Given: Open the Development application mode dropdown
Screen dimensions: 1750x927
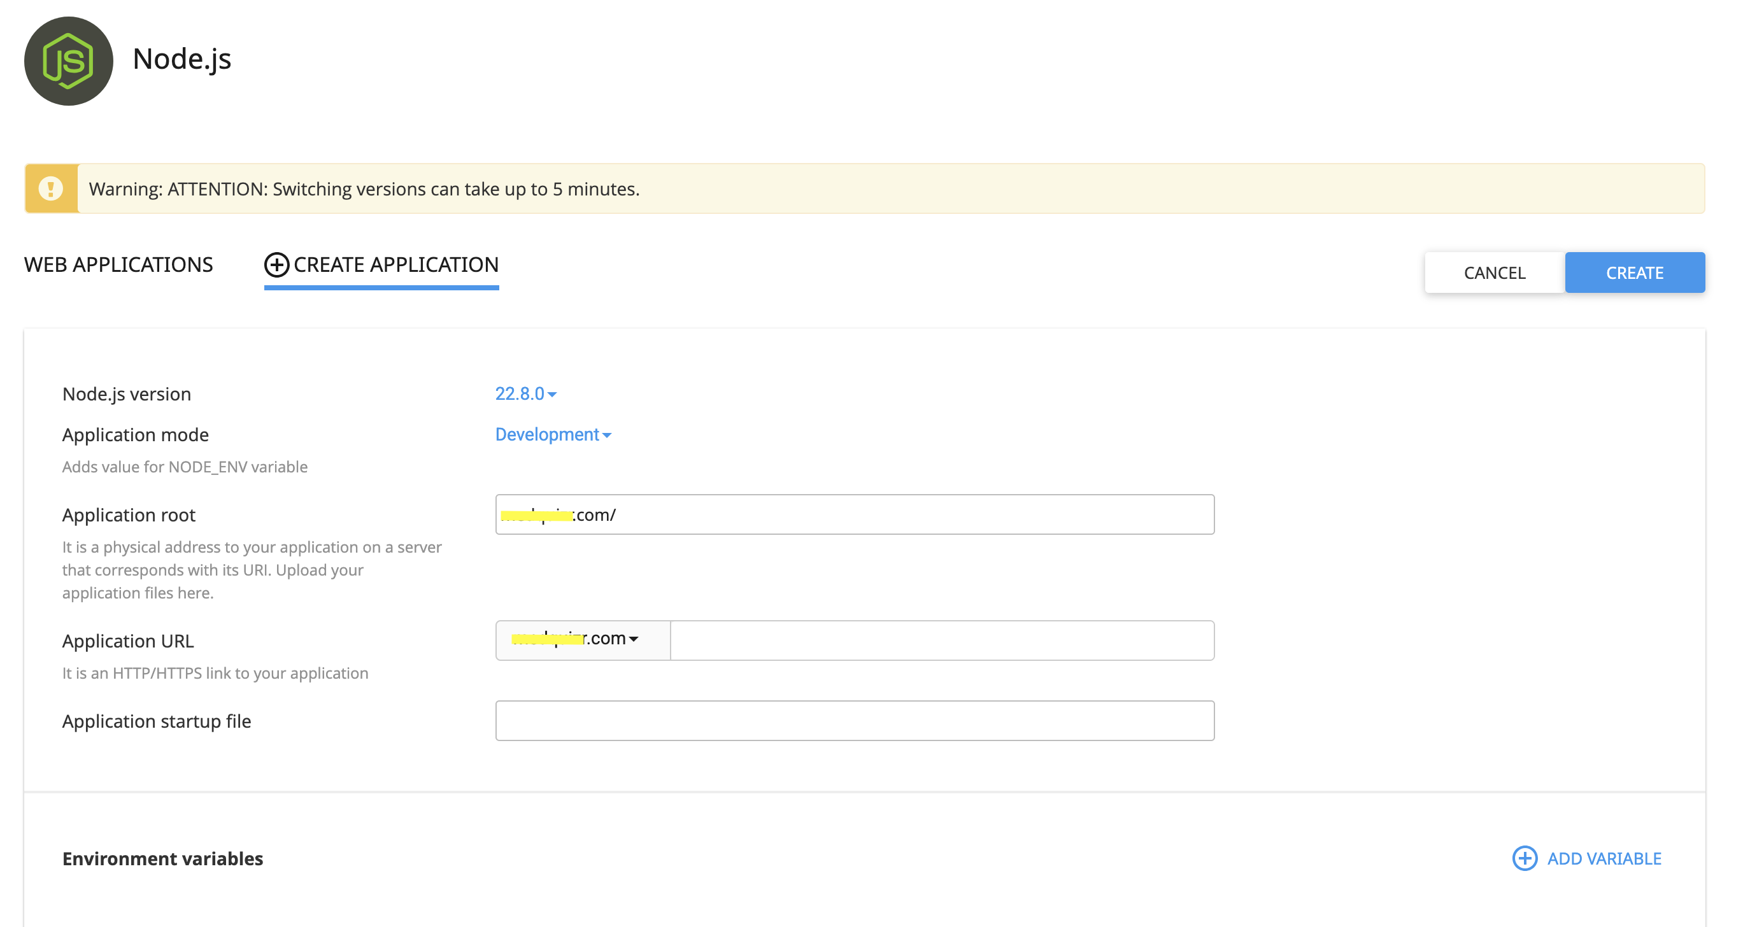Looking at the screenshot, I should click(553, 434).
